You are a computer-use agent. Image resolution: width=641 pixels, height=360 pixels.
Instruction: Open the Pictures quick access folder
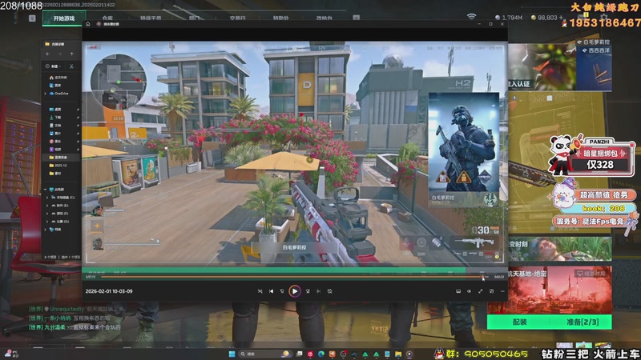tap(55, 133)
